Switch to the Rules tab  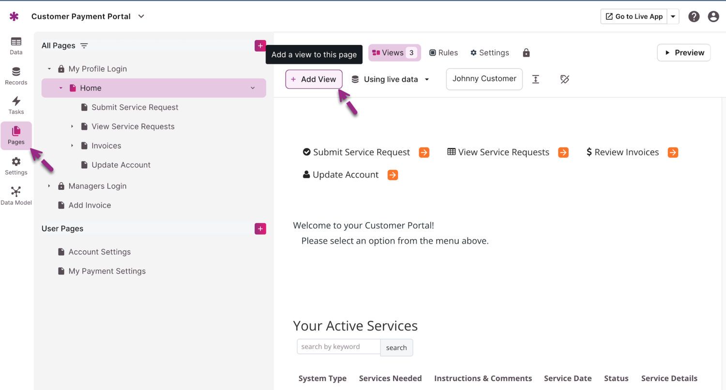pos(443,53)
